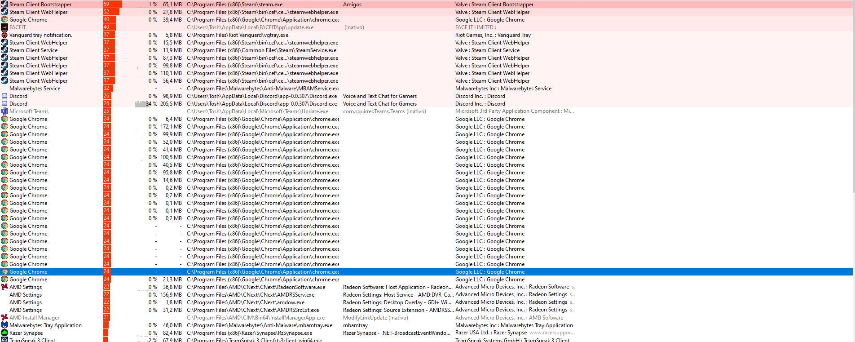Select the Malwarebytes Service process name
Image resolution: width=855 pixels, height=342 pixels.
pos(35,89)
